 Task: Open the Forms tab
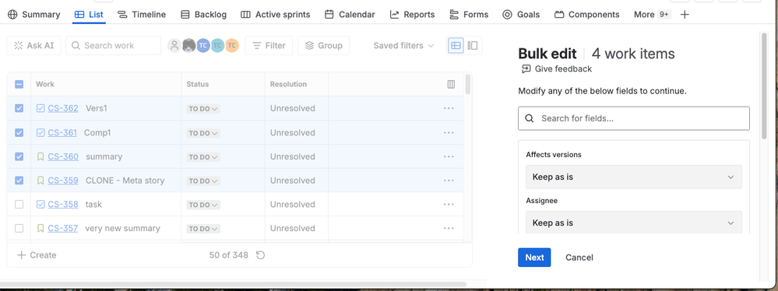pos(469,14)
